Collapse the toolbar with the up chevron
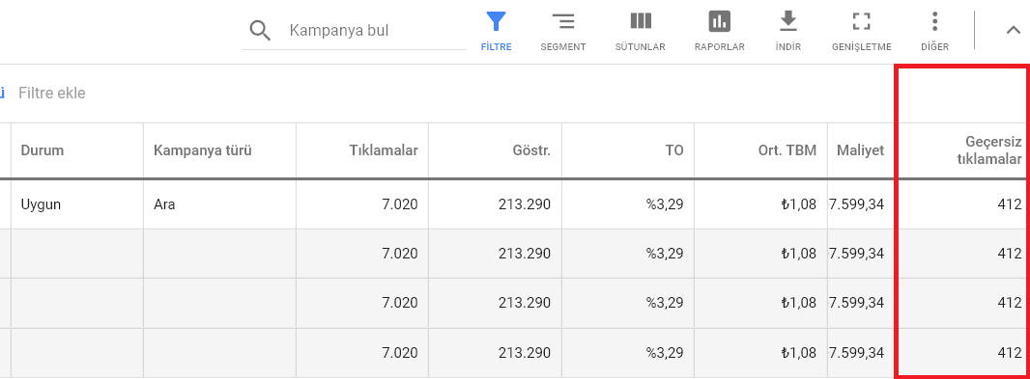1030x379 pixels. point(1013,30)
